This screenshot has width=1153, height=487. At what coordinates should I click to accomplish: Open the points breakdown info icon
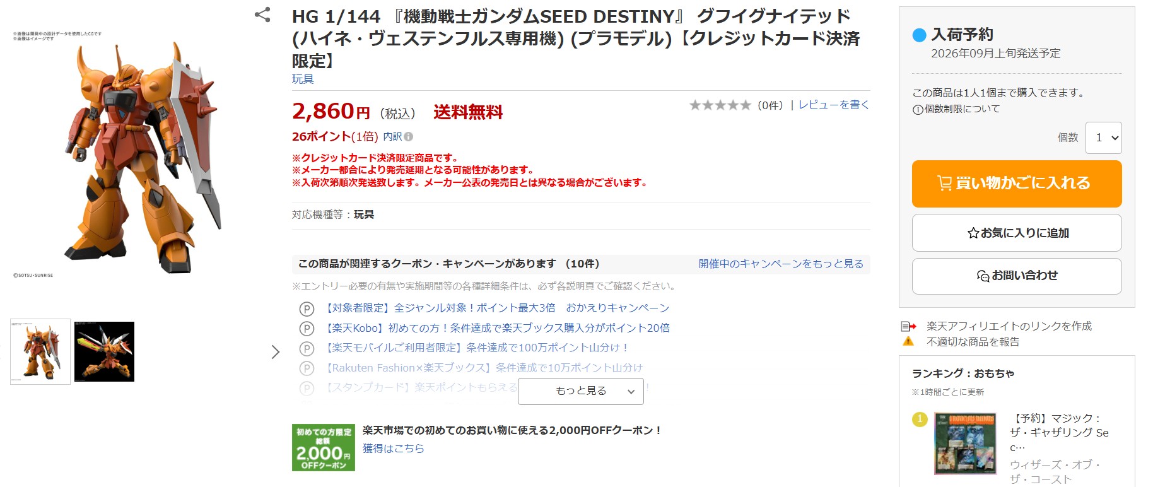[409, 136]
